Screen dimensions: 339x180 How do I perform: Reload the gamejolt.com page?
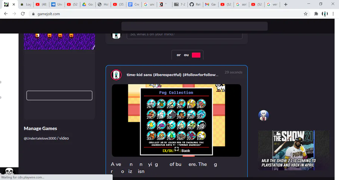tap(23, 14)
